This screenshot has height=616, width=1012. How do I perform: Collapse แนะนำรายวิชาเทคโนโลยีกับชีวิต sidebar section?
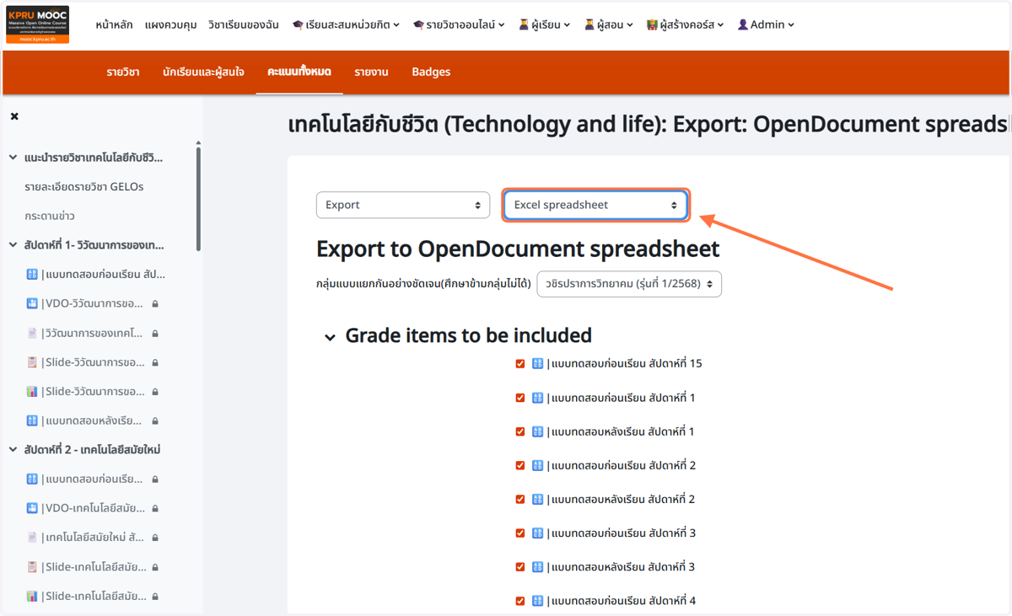(13, 158)
